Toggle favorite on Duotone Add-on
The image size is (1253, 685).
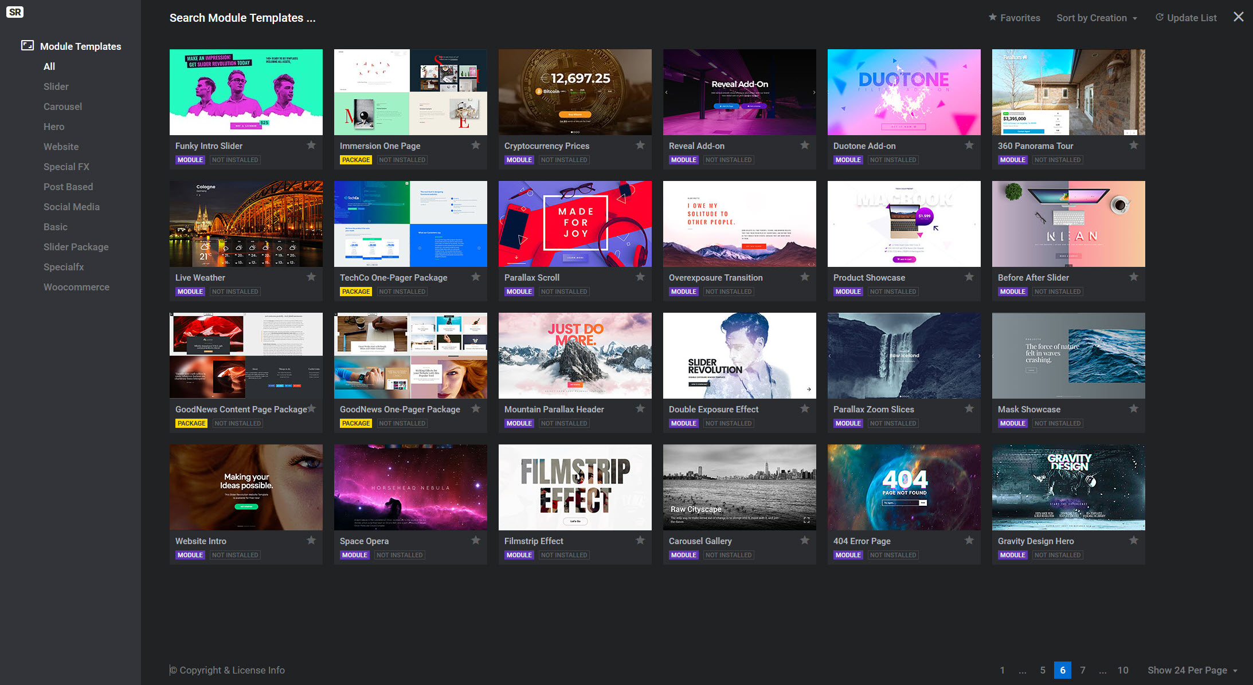969,145
